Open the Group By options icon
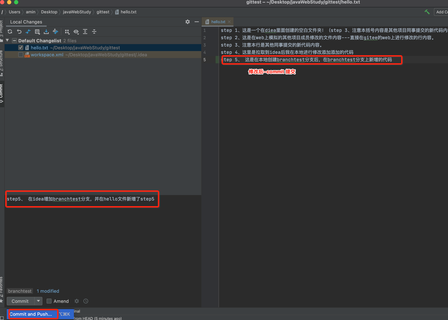The width and height of the screenshot is (448, 320). pos(67,31)
